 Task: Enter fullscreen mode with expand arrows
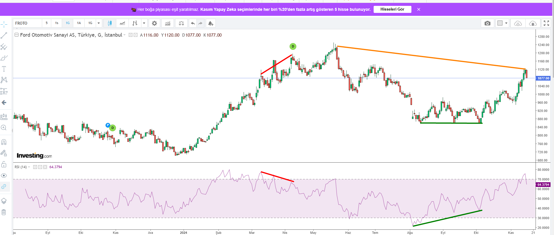point(546,23)
